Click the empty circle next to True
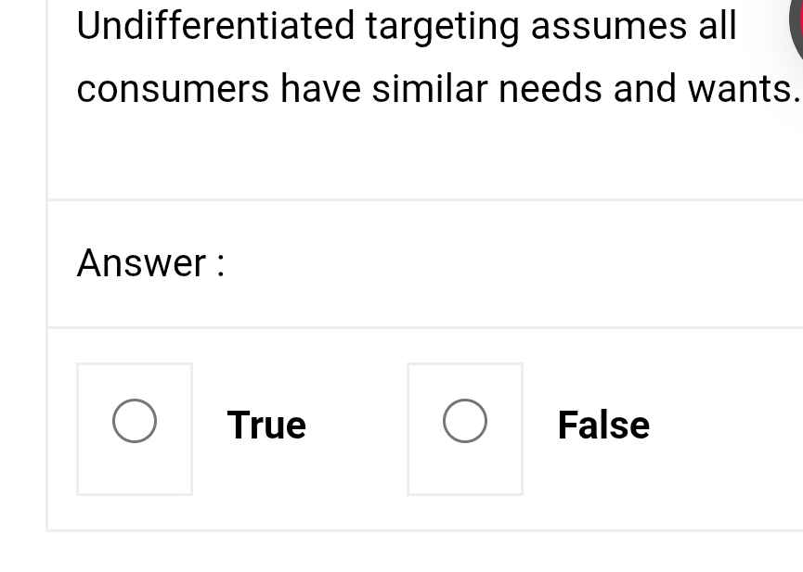The height and width of the screenshot is (572, 803). (135, 421)
